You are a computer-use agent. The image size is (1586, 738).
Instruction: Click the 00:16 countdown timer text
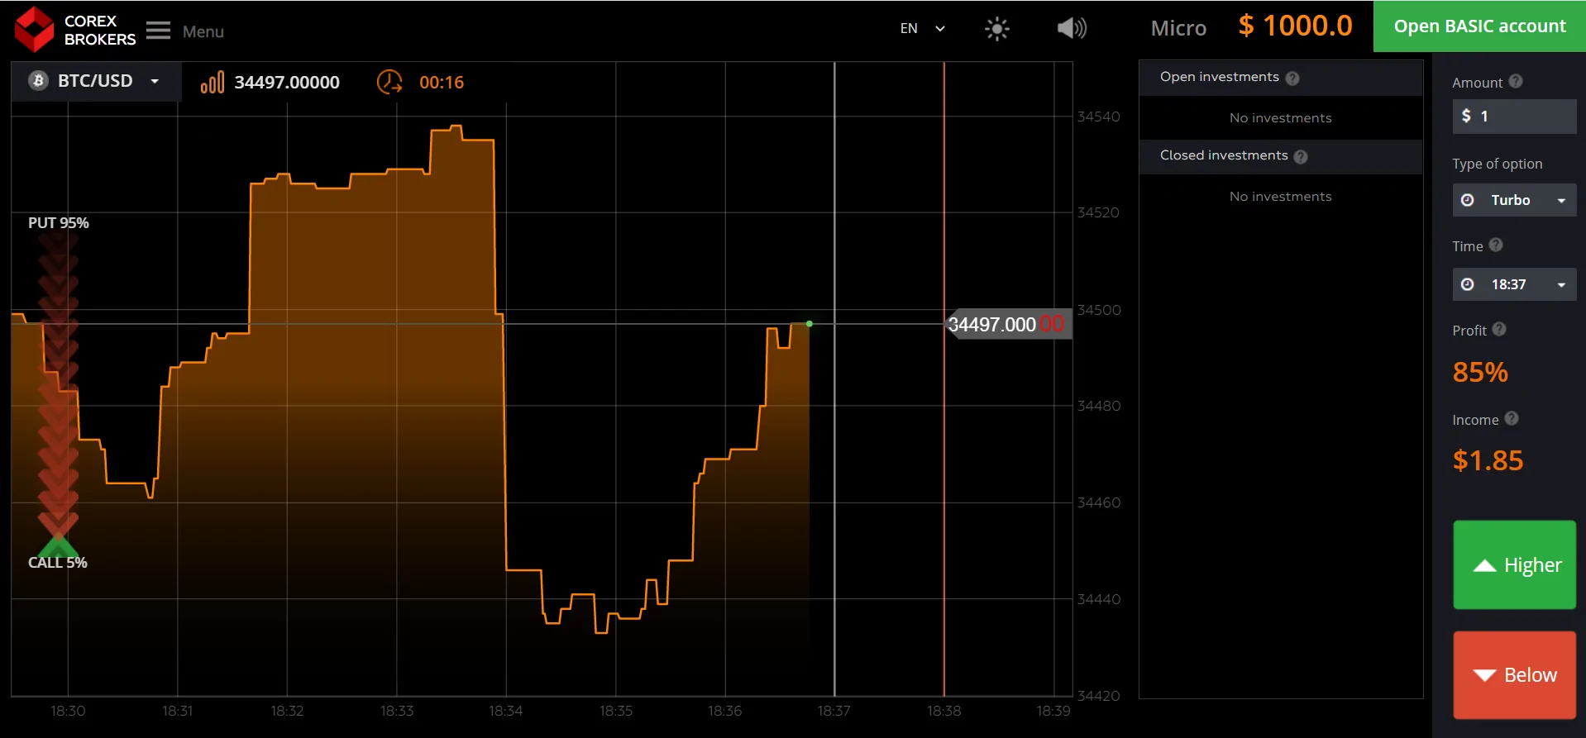pos(442,82)
